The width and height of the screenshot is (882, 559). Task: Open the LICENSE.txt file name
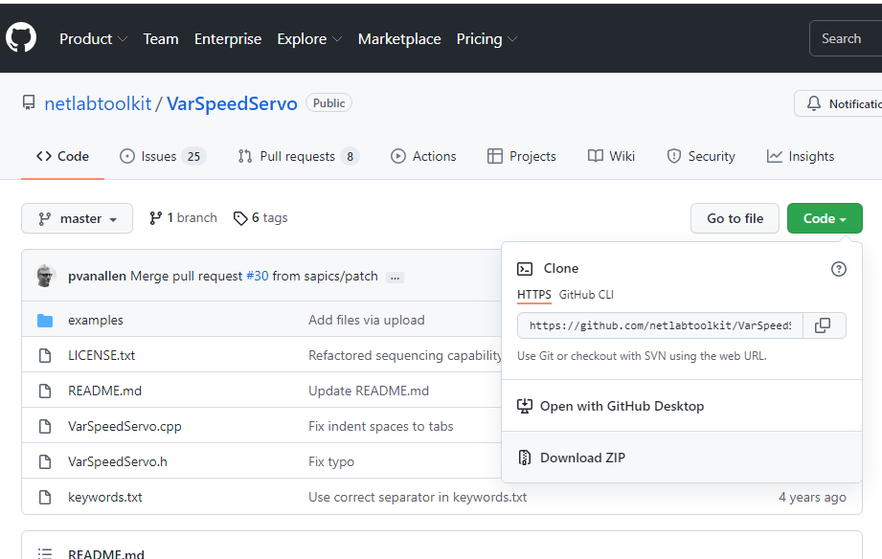pyautogui.click(x=102, y=355)
